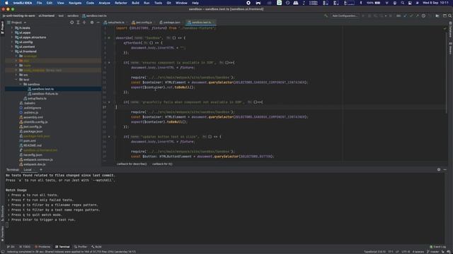
Task: Click ui.frontend in the navigation bar path
Action: (x=46, y=16)
